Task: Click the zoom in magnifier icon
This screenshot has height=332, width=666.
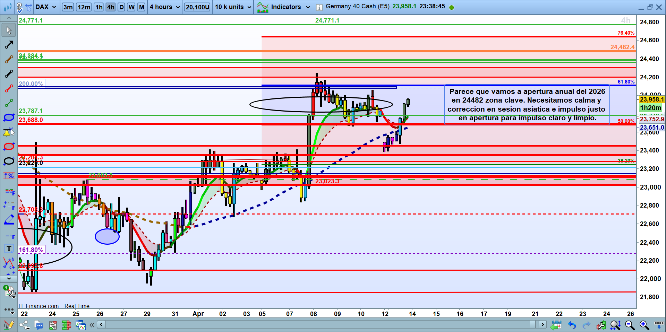Action: 644,325
